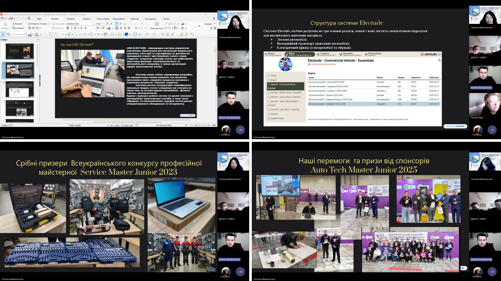Select the Insert Line tool

[45, 34]
